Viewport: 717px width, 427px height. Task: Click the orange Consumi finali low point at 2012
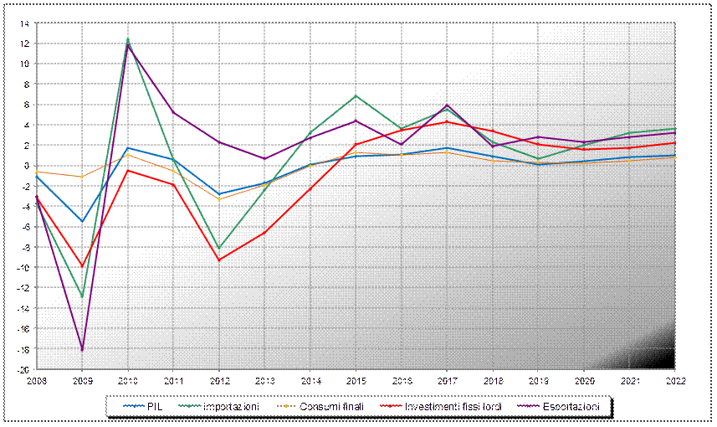click(219, 199)
